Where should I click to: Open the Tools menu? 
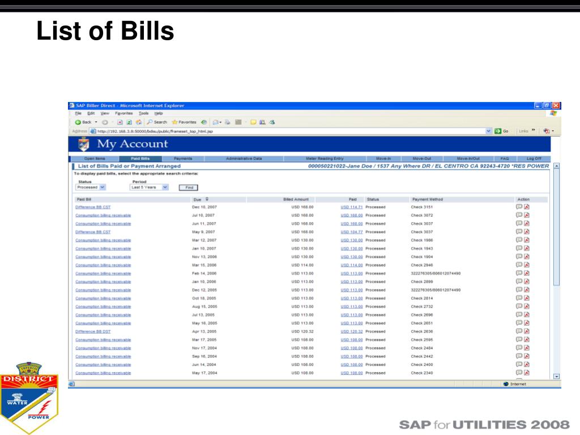click(x=143, y=113)
